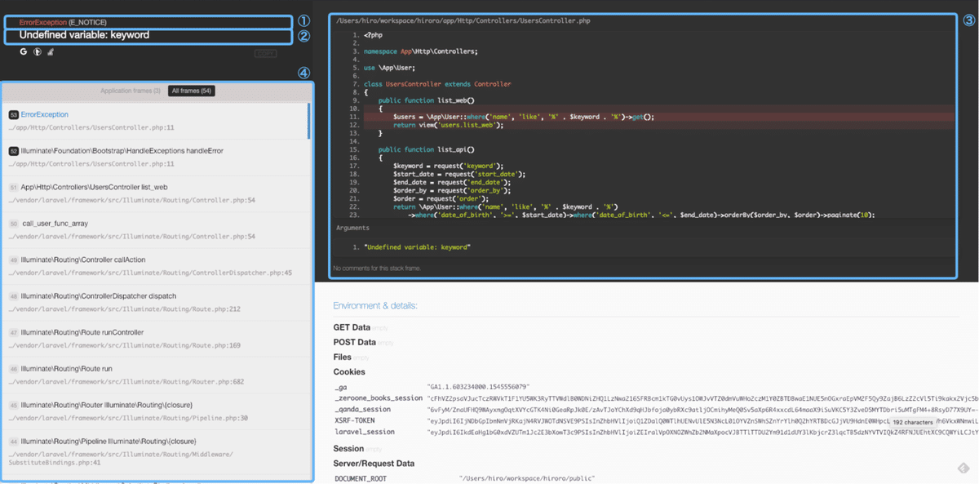
Task: Click the UsersController.php file path above code
Action: click(463, 20)
